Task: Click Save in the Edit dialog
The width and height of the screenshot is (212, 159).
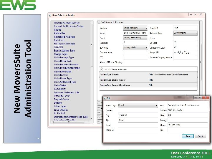Action: pos(188,136)
